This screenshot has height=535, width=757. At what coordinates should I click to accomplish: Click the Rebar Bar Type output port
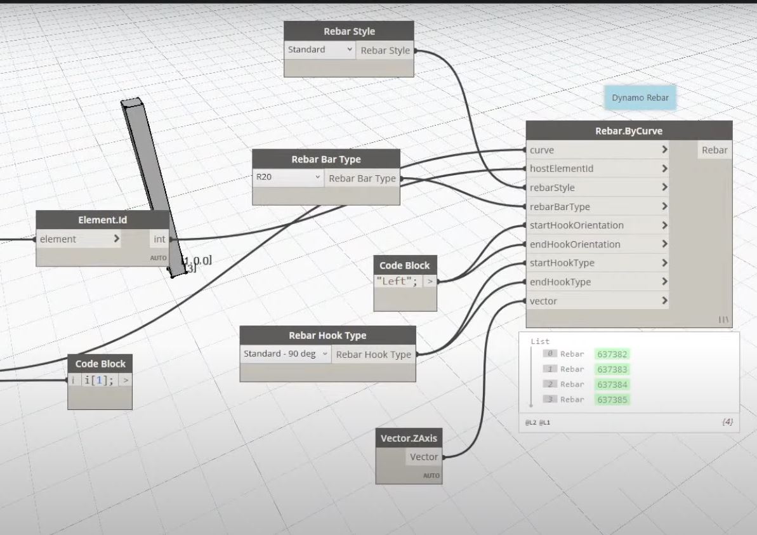click(x=362, y=178)
